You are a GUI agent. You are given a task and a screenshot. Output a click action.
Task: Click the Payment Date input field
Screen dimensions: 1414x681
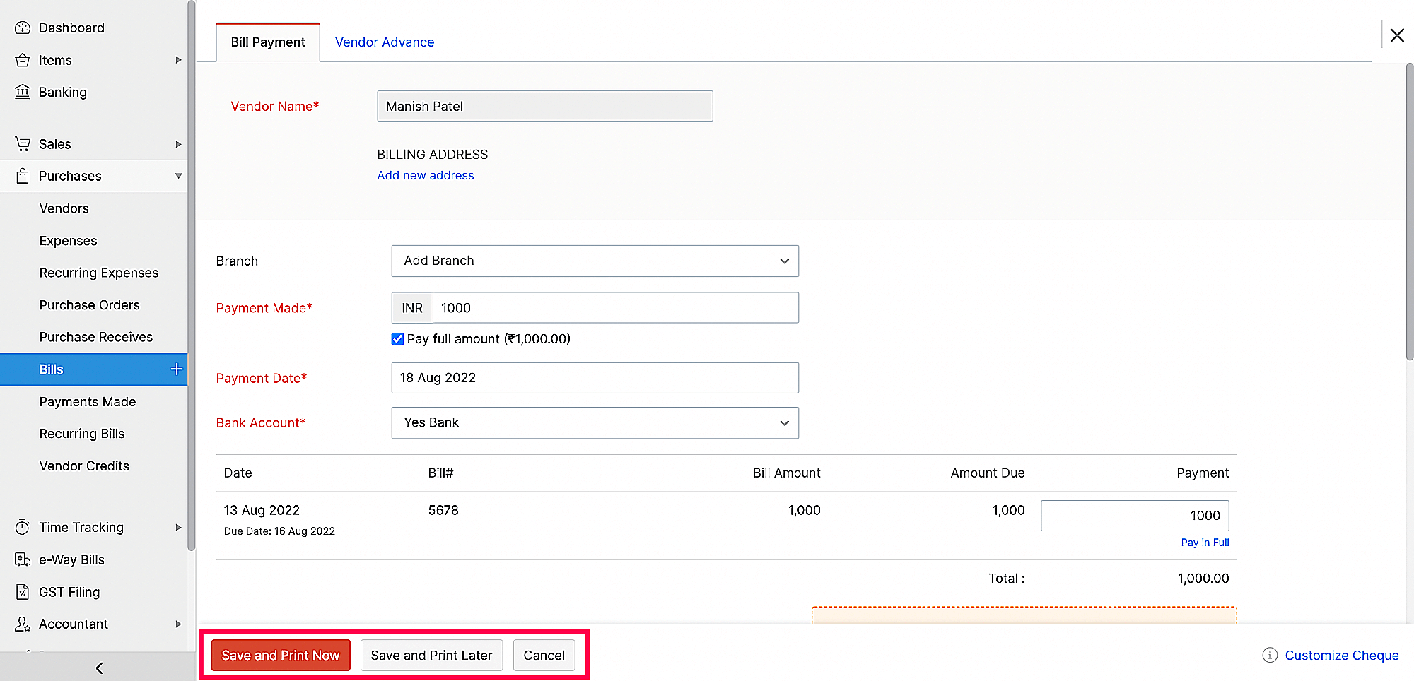(595, 378)
